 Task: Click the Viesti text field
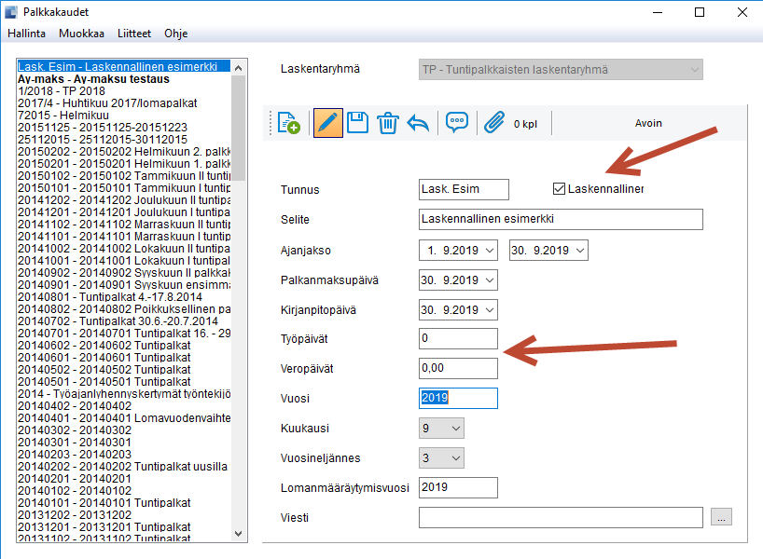click(x=561, y=517)
